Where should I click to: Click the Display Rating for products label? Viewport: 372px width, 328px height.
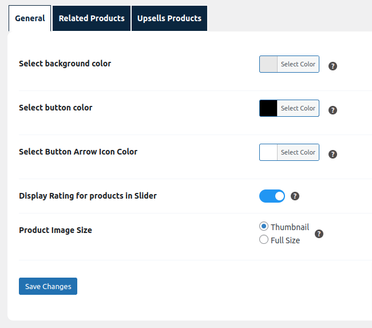(x=88, y=196)
